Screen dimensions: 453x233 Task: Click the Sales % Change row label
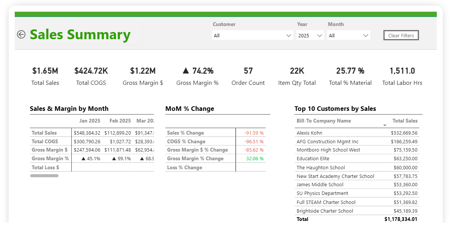point(185,133)
